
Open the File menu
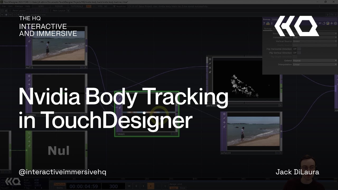click(4, 6)
